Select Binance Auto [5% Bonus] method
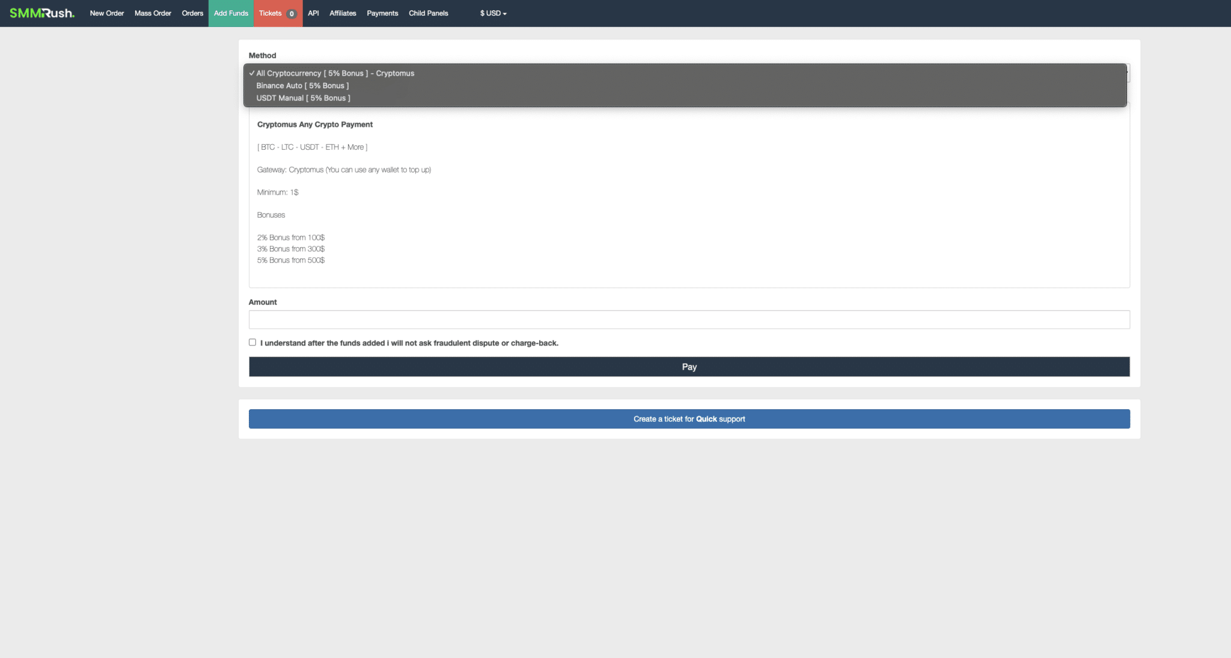1231x658 pixels. [x=302, y=86]
